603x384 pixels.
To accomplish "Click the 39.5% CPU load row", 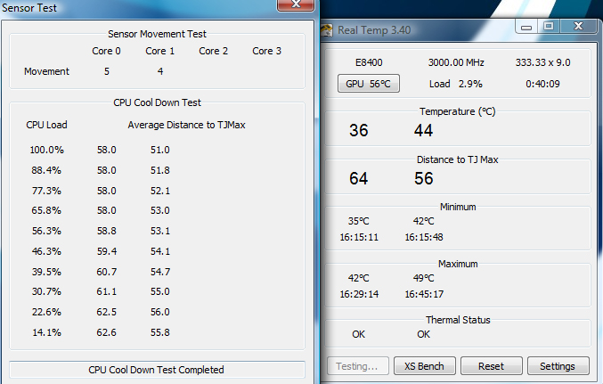I will pyautogui.click(x=46, y=272).
